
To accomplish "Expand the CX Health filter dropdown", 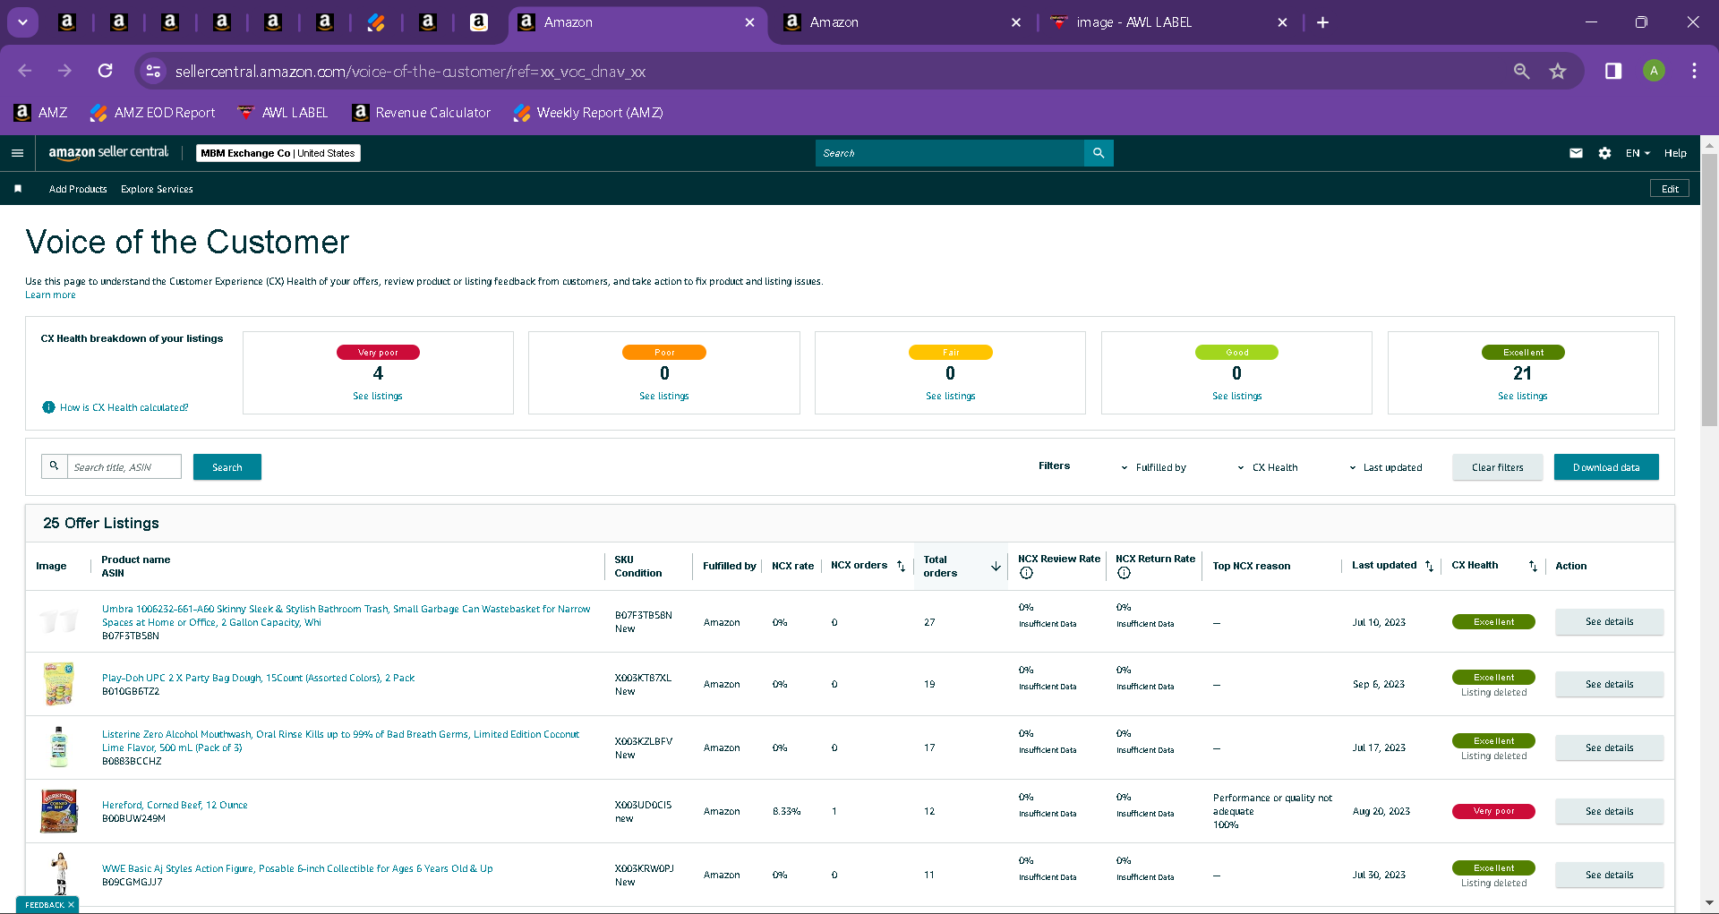I will tap(1268, 467).
